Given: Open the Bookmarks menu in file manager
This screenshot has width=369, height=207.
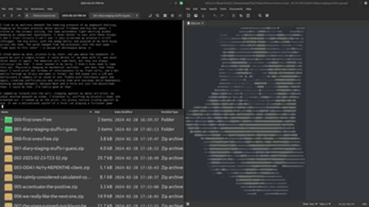Looking at the screenshot, I should [x=37, y=9].
